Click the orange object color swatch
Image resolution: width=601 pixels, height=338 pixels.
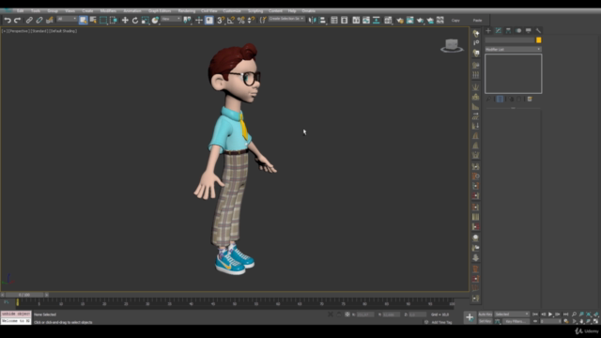tap(538, 40)
